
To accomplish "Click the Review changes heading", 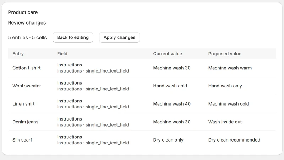I will click(x=27, y=23).
